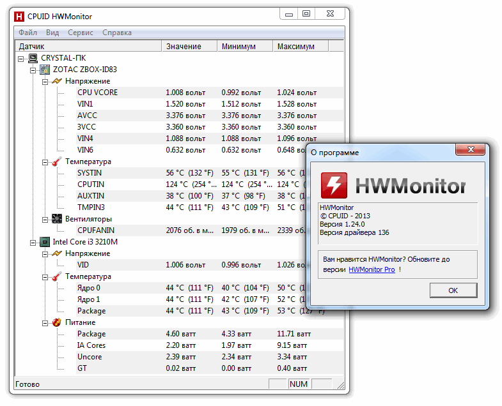Select the TMPIN3 temperature row

point(191,207)
